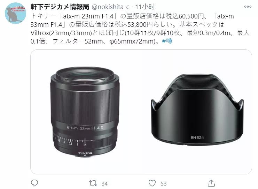This screenshot has width=258, height=189.
Task: View the Tokina lens product photo
Action: tap(85, 112)
